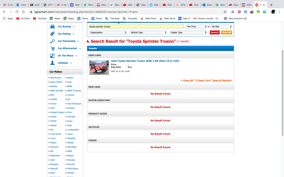Expand the Depreciation dropdown

[x=108, y=32]
